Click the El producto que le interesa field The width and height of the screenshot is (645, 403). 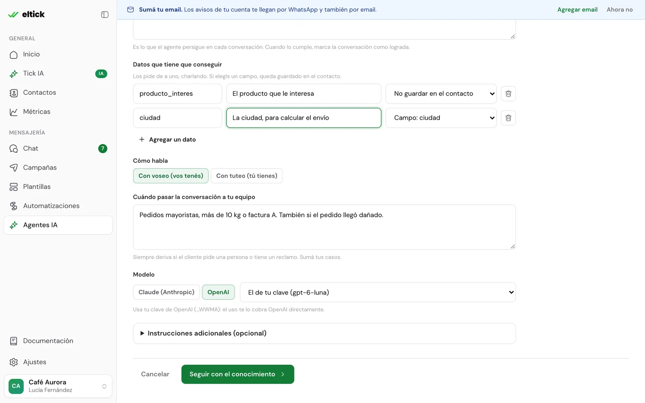(x=304, y=93)
